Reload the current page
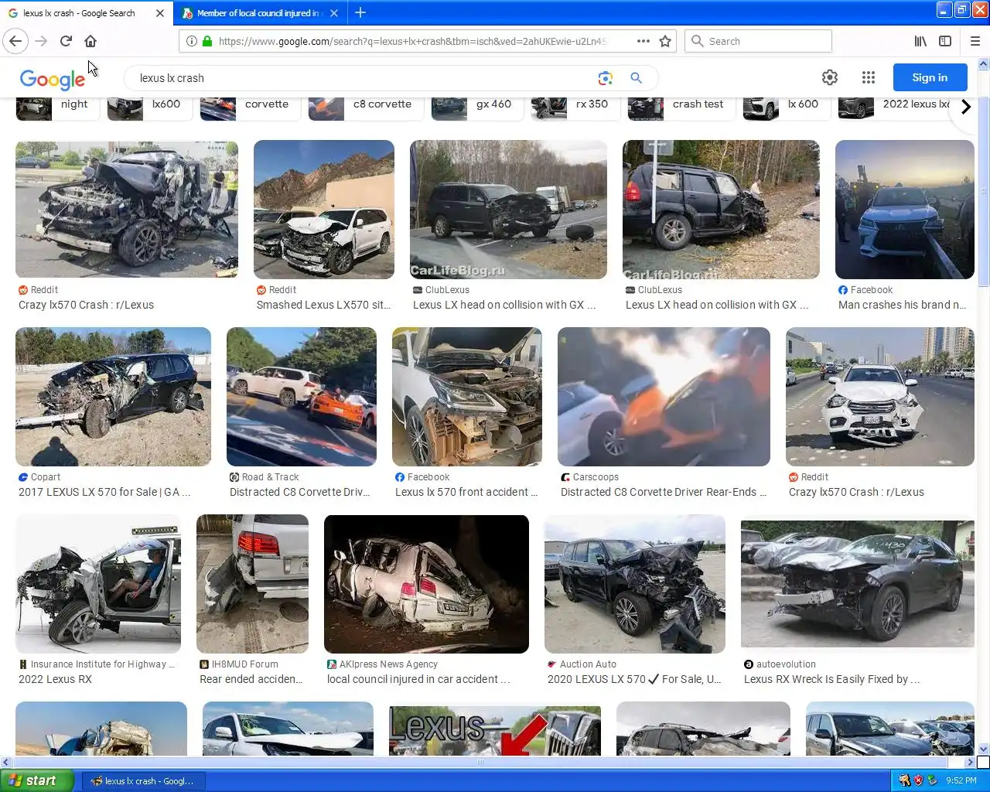 pyautogui.click(x=66, y=41)
